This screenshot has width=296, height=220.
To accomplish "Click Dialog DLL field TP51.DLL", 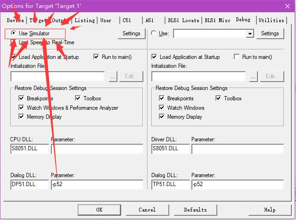I will tap(171, 185).
